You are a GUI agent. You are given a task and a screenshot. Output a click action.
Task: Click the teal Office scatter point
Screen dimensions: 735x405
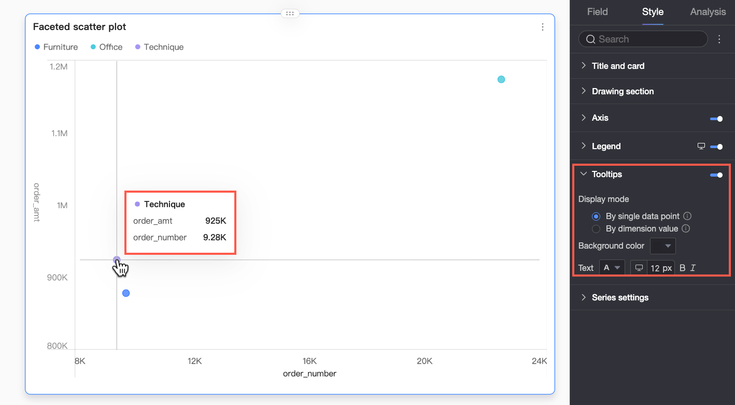[501, 79]
